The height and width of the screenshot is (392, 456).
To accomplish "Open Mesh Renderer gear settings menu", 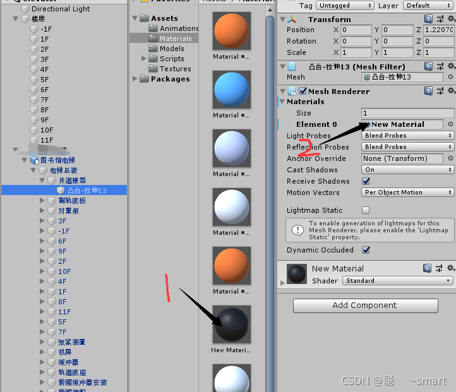I will tap(451, 91).
